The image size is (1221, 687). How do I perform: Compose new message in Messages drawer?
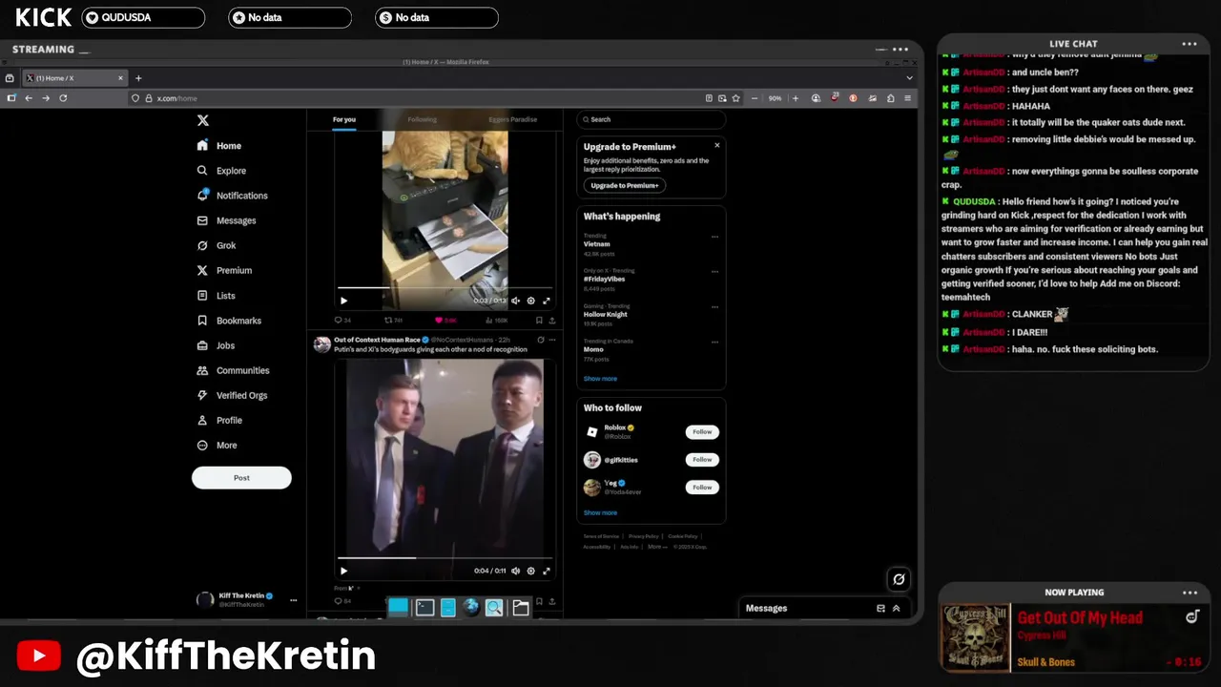880,608
